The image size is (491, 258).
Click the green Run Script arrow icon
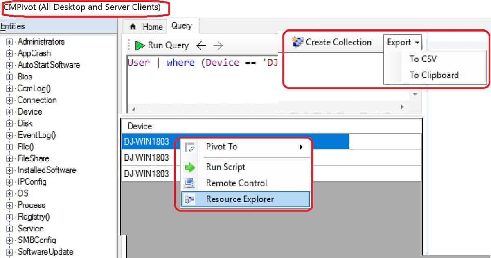(x=189, y=167)
